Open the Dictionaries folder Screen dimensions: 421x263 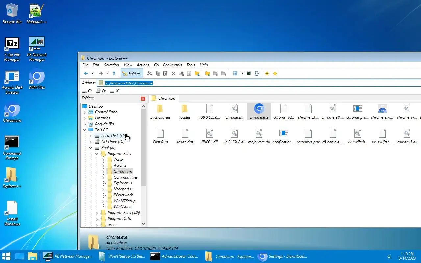click(x=161, y=111)
